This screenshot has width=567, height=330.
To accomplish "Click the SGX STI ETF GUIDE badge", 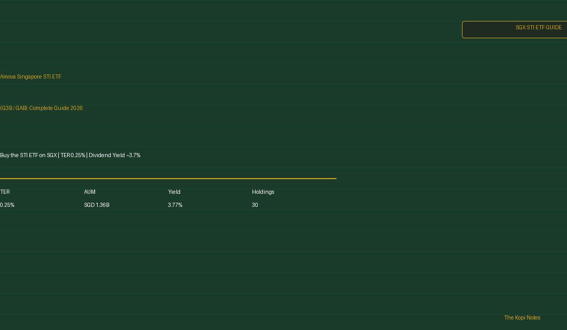I will tap(514, 29).
